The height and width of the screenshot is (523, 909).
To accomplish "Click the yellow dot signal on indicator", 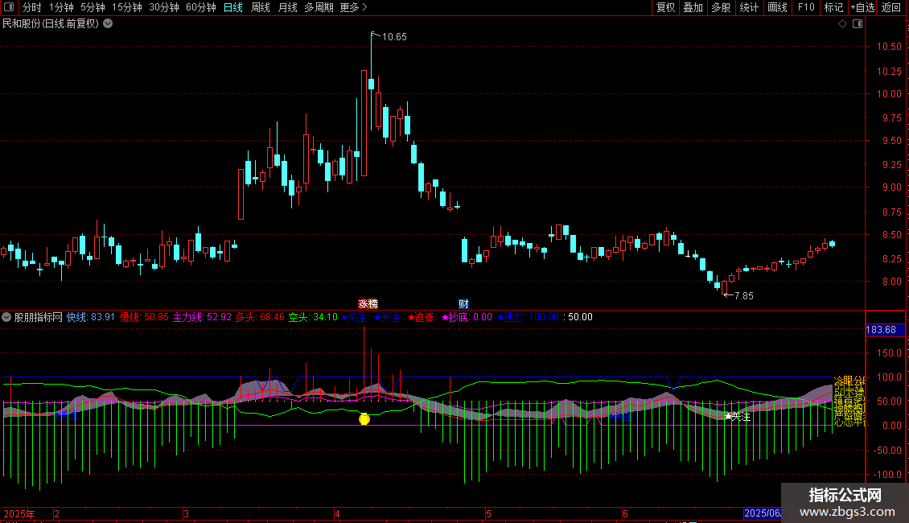I will [x=364, y=418].
